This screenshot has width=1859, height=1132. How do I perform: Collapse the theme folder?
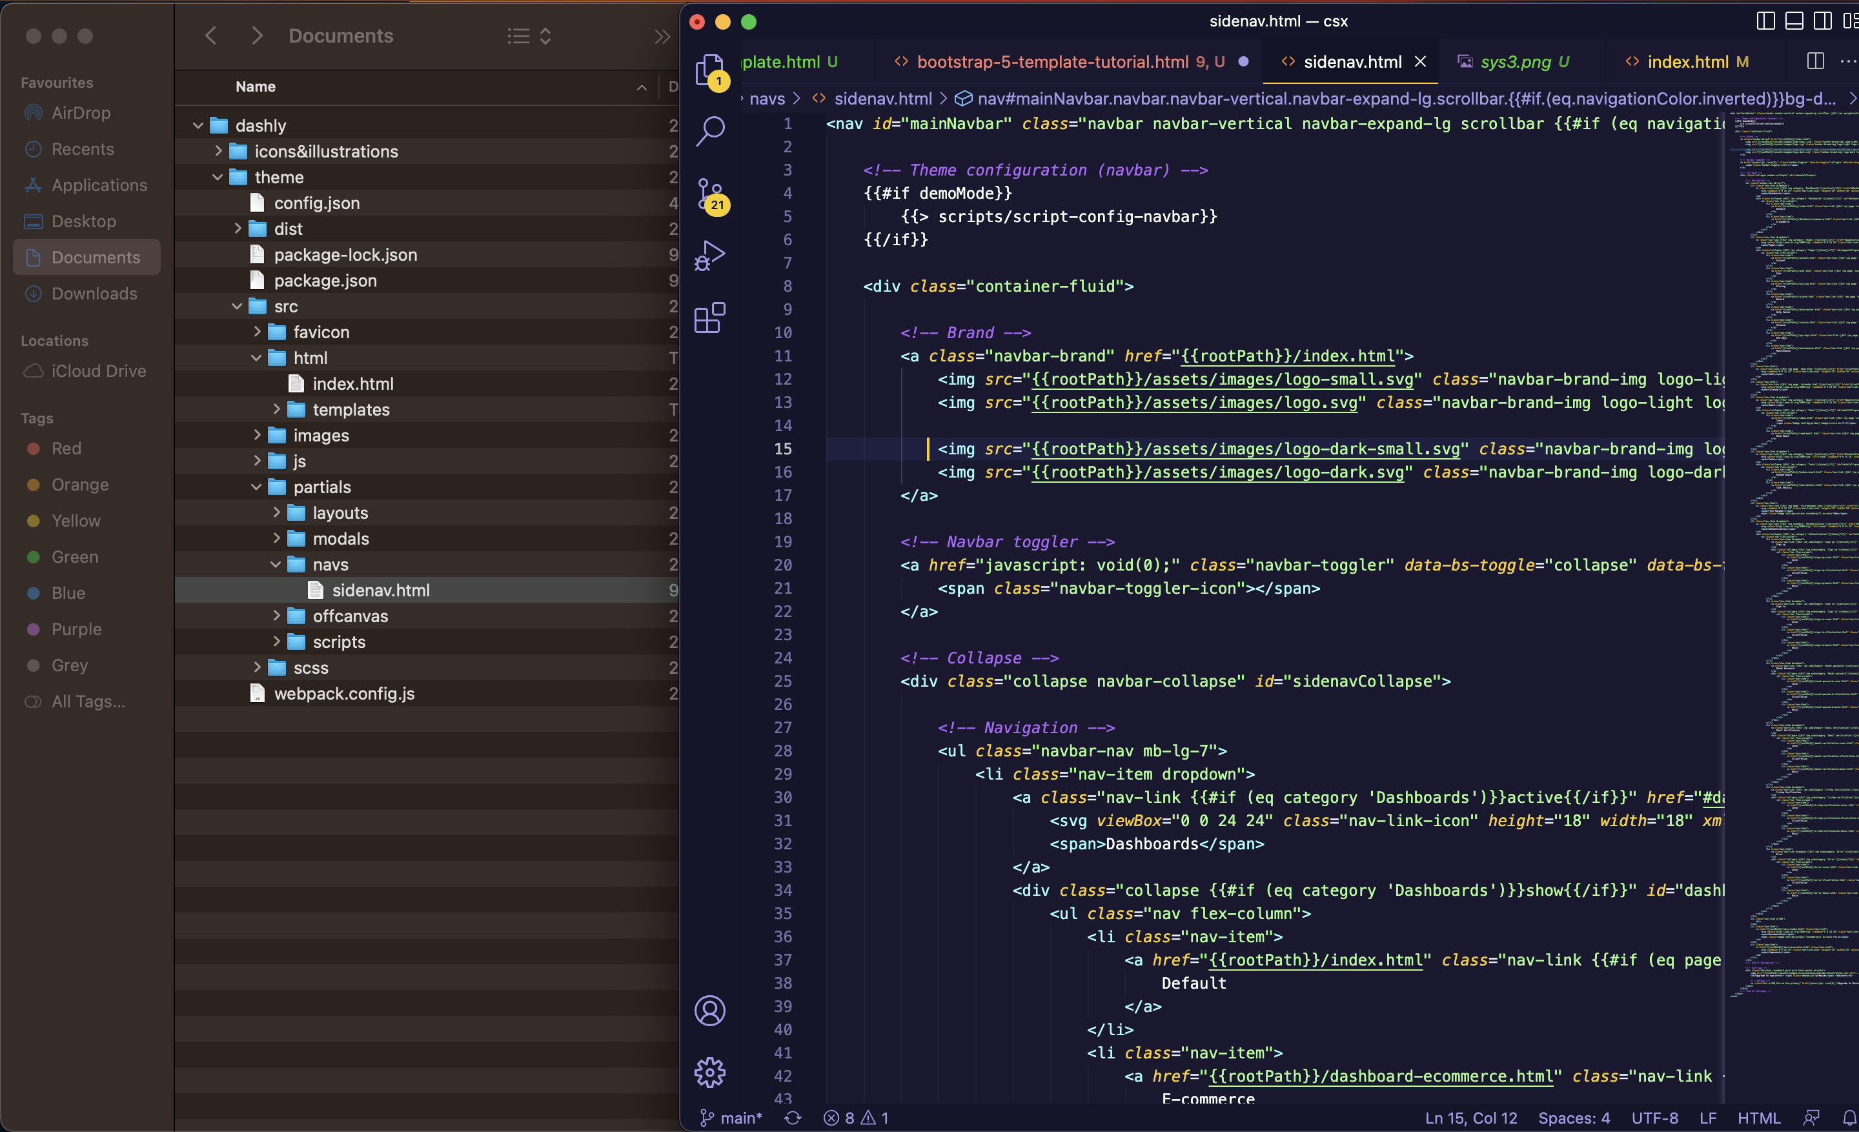[x=218, y=176]
